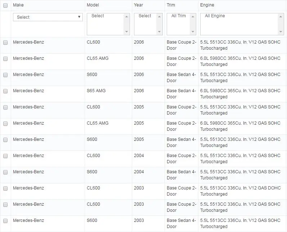Viewport: 287px width, 232px height.
Task: Click the Make column header
Action: [18, 5]
